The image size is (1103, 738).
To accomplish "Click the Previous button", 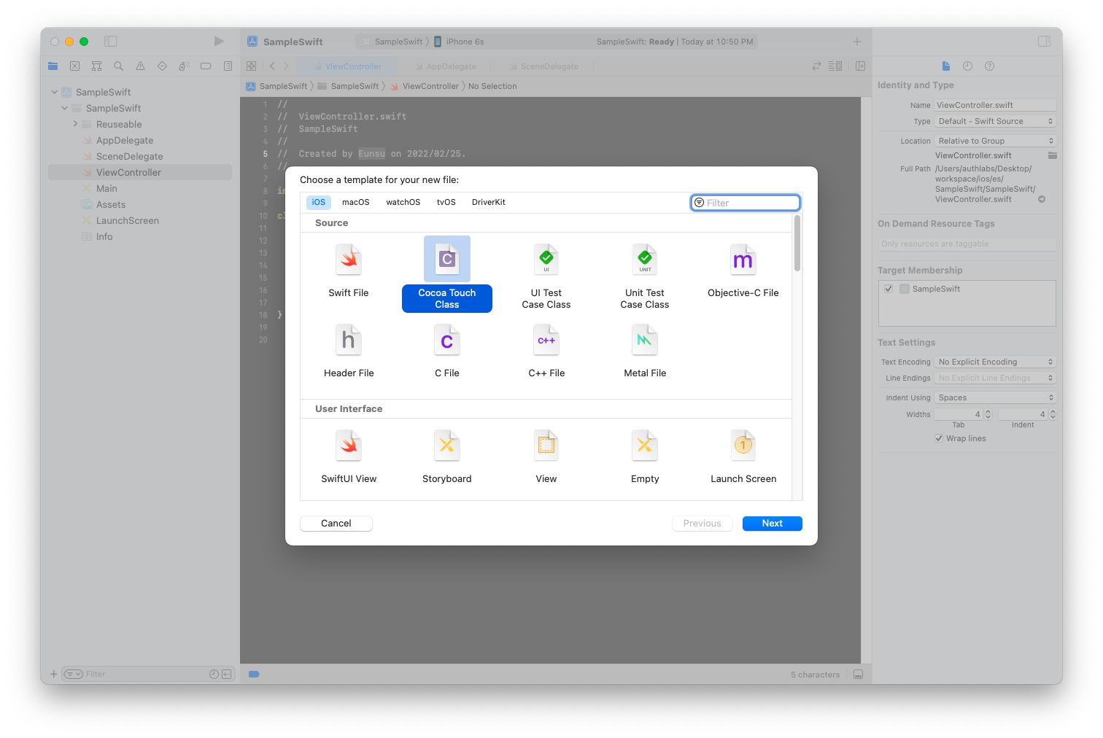I will point(703,524).
